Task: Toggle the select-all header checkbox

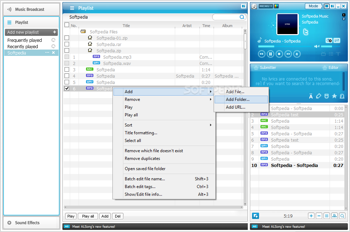Action: coord(67,25)
